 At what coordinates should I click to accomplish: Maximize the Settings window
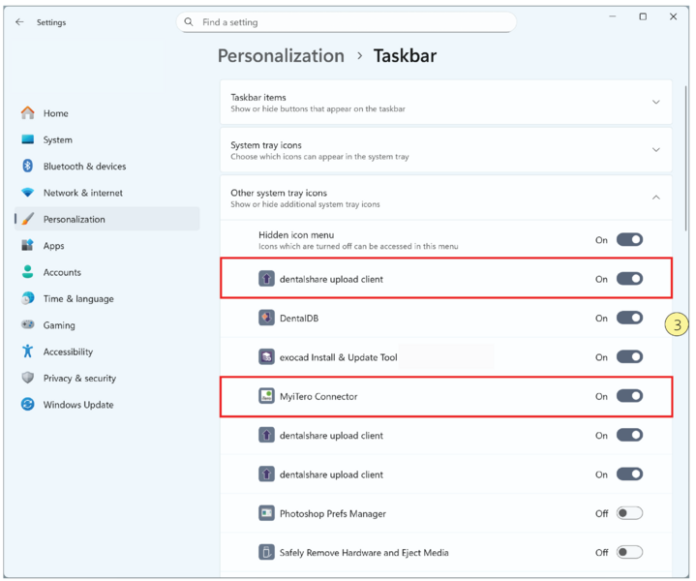(x=643, y=16)
